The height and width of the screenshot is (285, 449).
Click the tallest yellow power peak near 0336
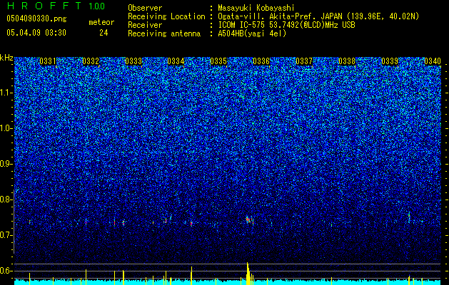(248, 274)
